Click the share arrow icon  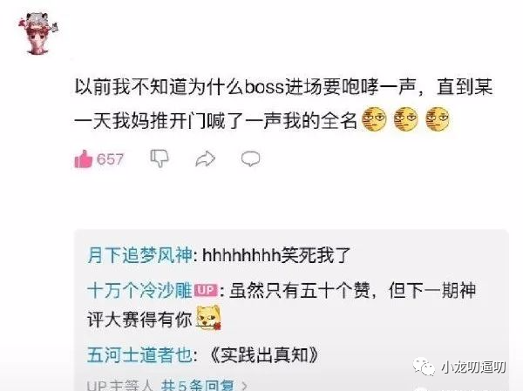(205, 158)
